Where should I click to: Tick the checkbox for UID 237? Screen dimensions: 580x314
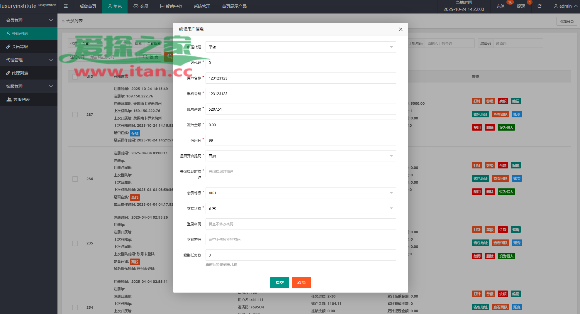coord(75,115)
